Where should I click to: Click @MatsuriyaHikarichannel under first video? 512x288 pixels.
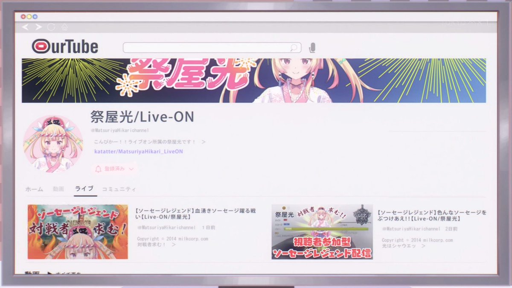166,229
